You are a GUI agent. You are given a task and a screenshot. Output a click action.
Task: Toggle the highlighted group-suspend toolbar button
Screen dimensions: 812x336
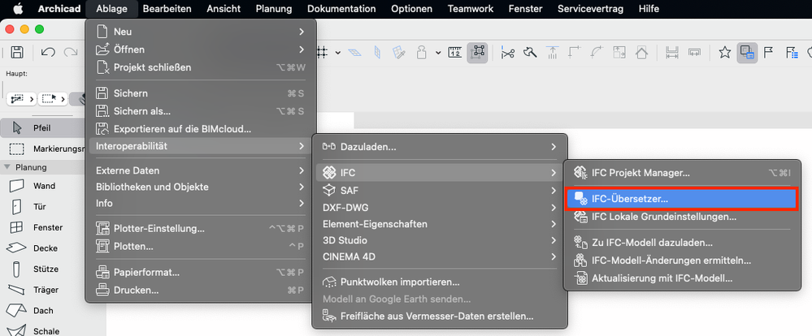(480, 53)
